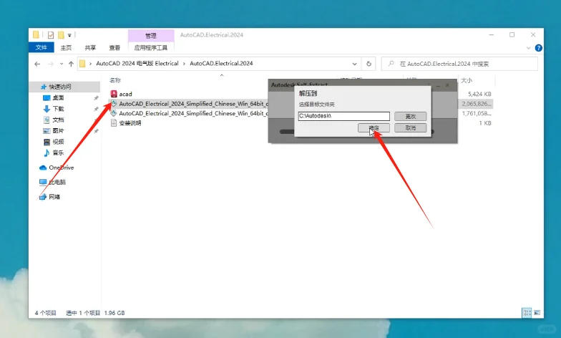Sort by the 名称 column header
Image resolution: width=561 pixels, height=338 pixels.
tap(115, 80)
